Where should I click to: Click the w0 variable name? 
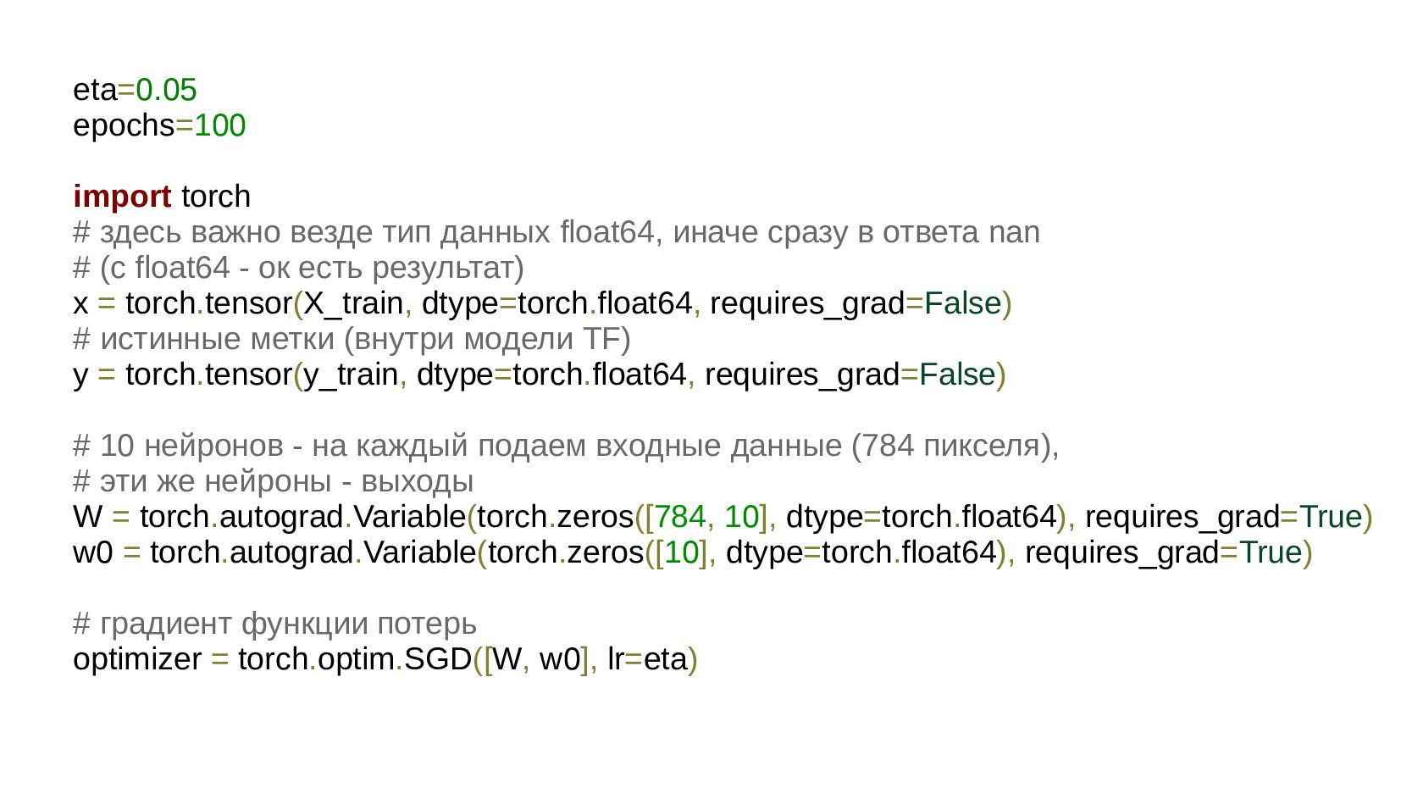93,552
